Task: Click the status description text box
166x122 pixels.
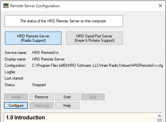Action: [x=64, y=21]
